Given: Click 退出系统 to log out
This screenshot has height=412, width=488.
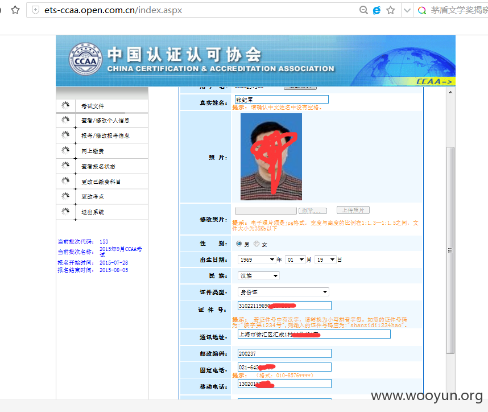Looking at the screenshot, I should click(93, 212).
